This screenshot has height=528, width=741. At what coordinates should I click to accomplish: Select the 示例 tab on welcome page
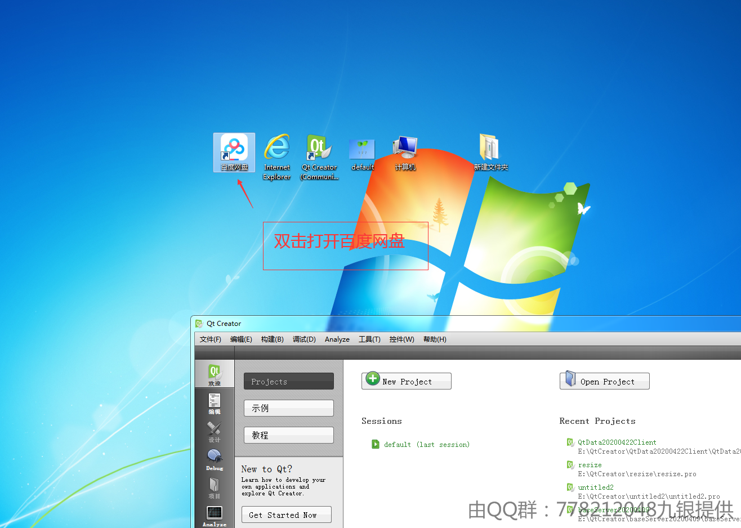289,408
